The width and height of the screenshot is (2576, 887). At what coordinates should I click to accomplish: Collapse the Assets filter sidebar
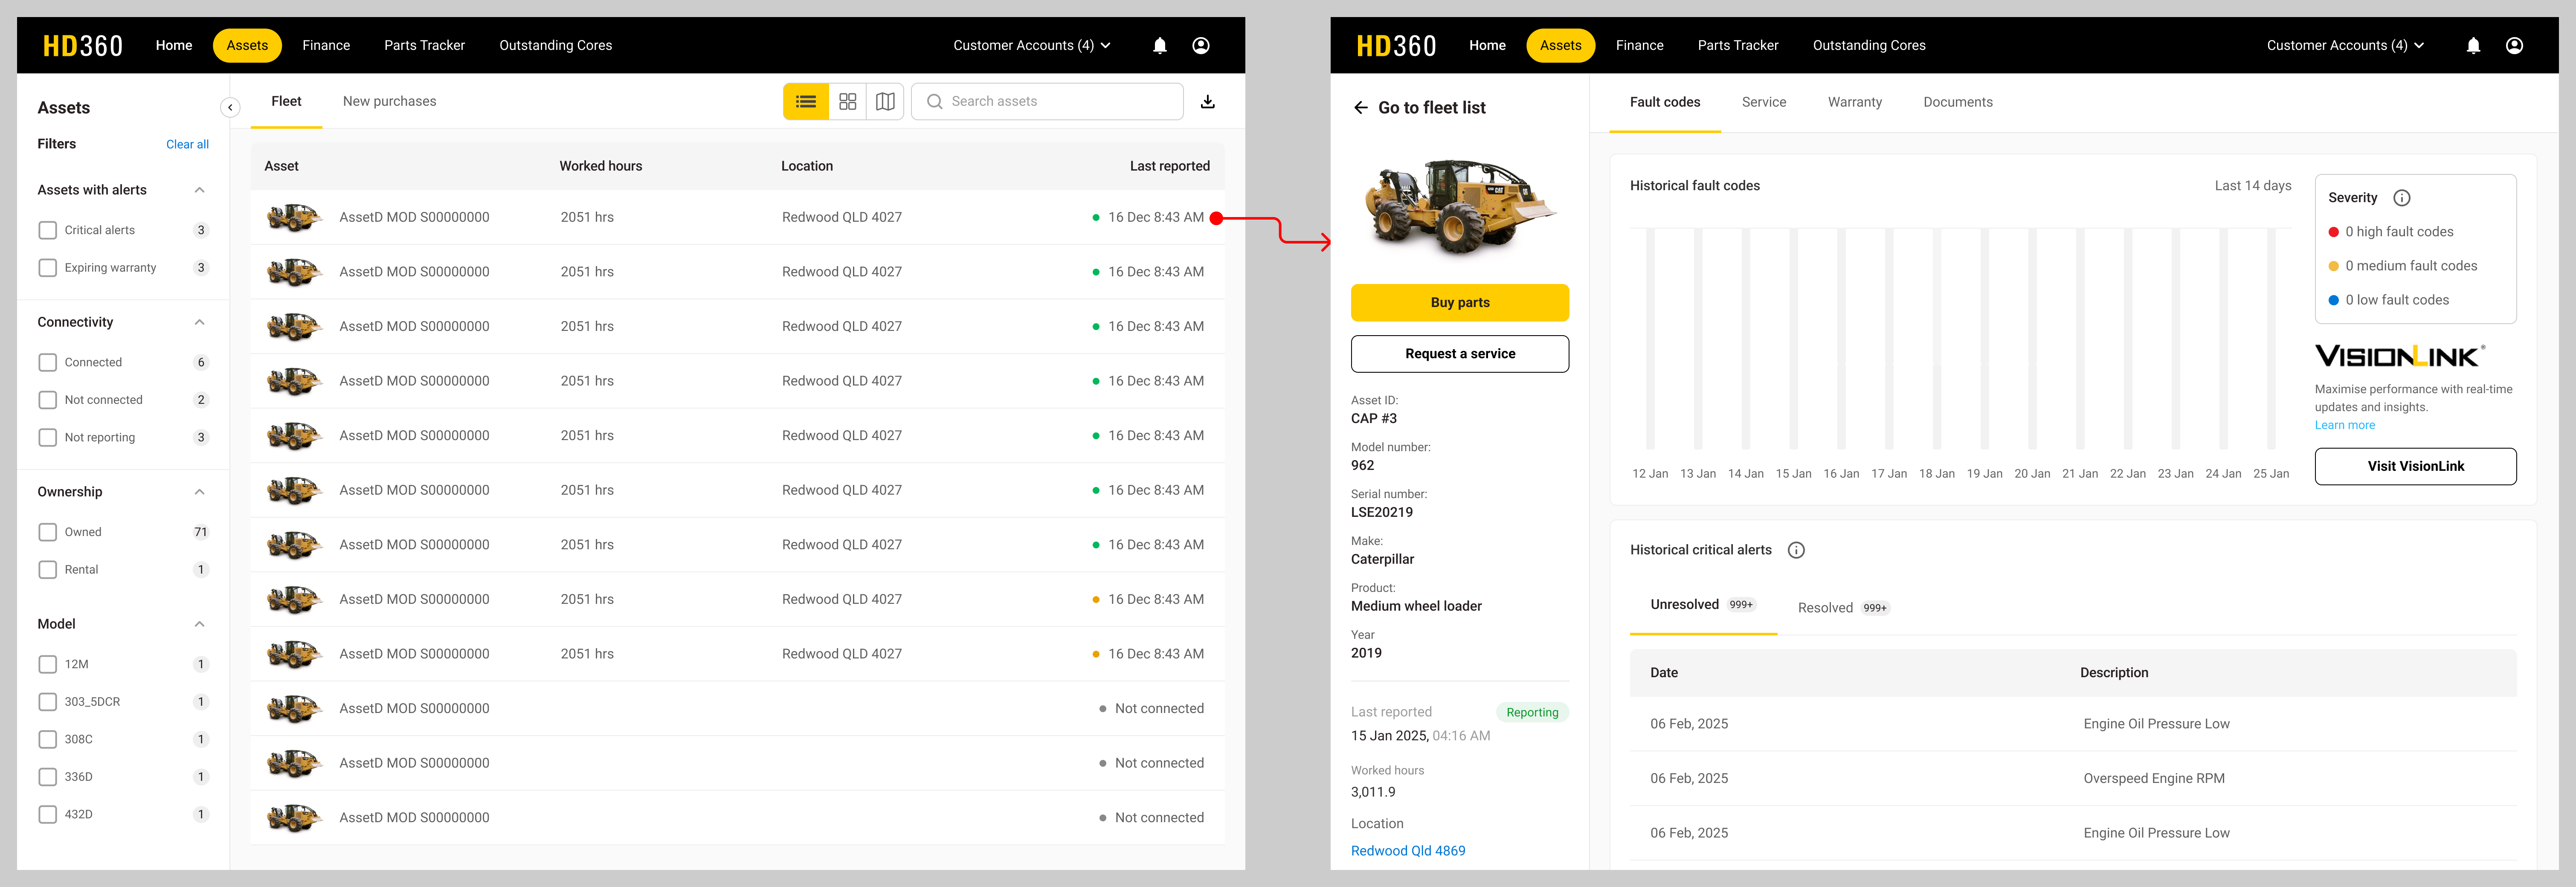click(x=230, y=108)
